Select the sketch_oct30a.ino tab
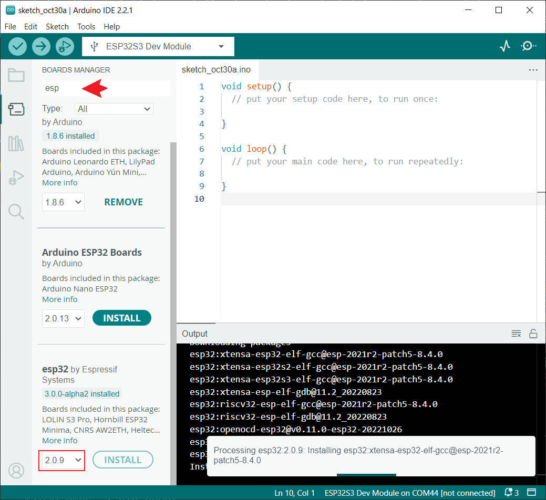The image size is (546, 500). [216, 69]
